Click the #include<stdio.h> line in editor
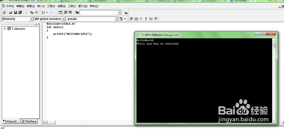 coord(61,24)
